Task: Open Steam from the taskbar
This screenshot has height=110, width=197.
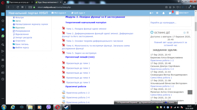Action: click(x=66, y=107)
